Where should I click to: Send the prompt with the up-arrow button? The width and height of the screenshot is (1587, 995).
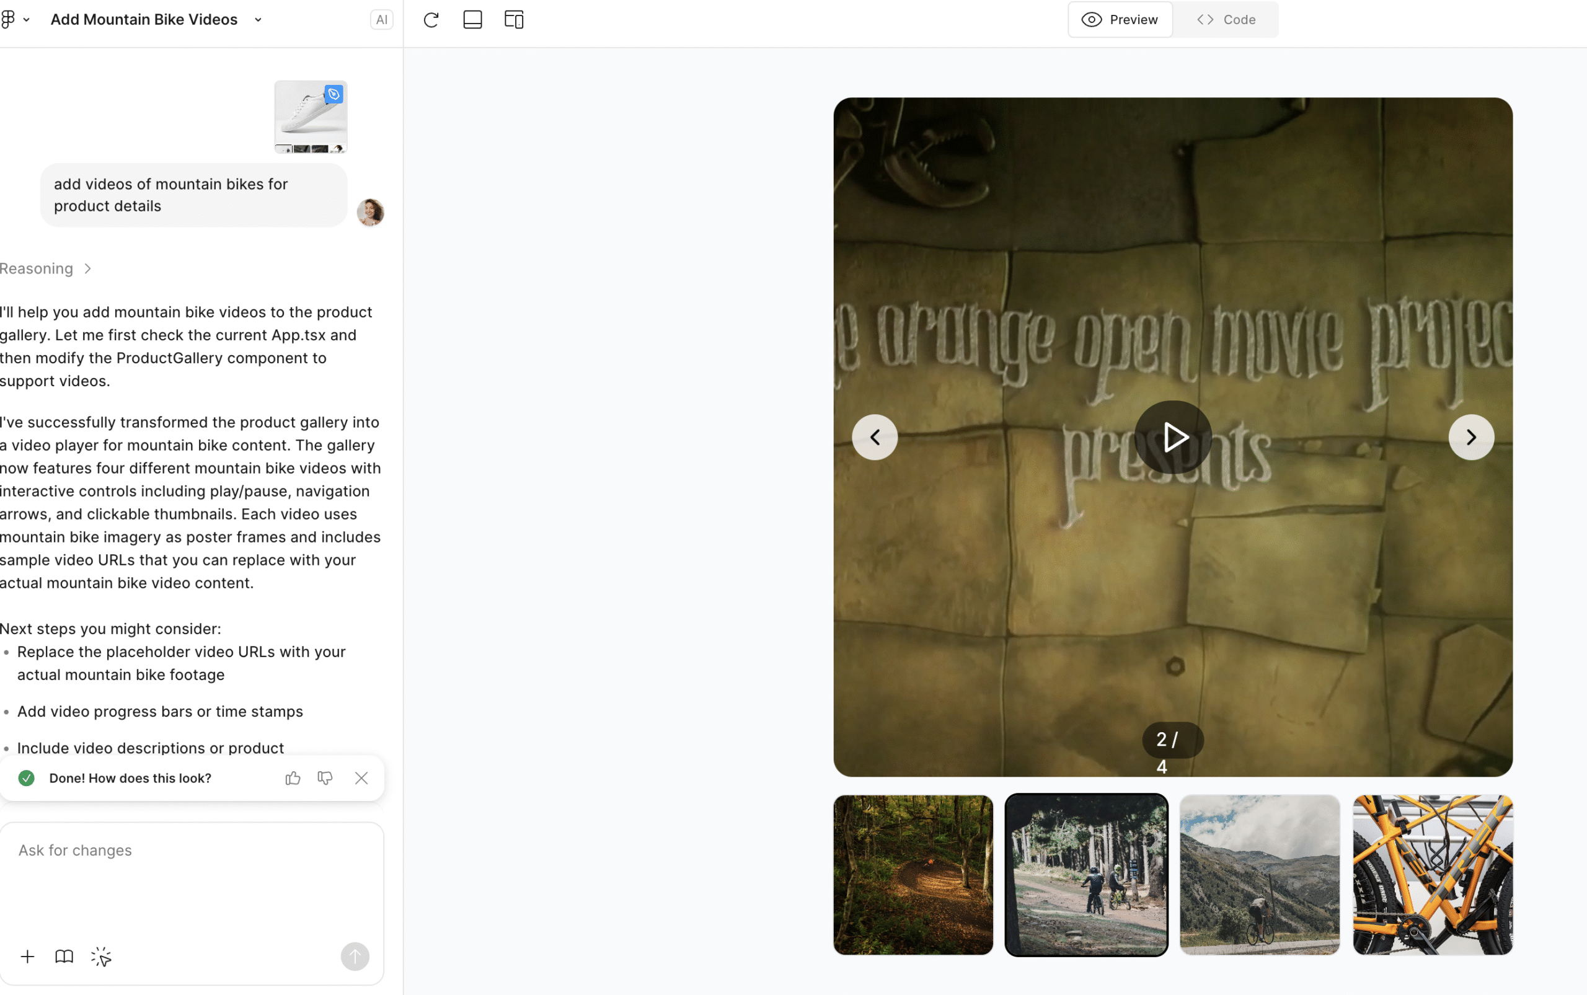(355, 956)
